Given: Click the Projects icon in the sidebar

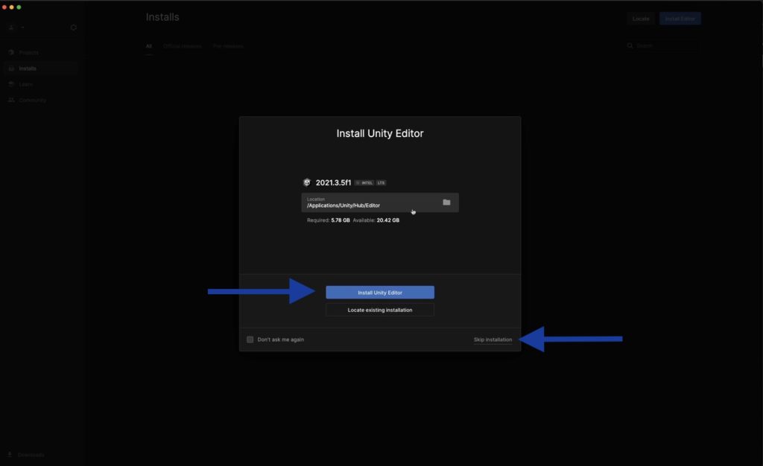Looking at the screenshot, I should point(11,53).
